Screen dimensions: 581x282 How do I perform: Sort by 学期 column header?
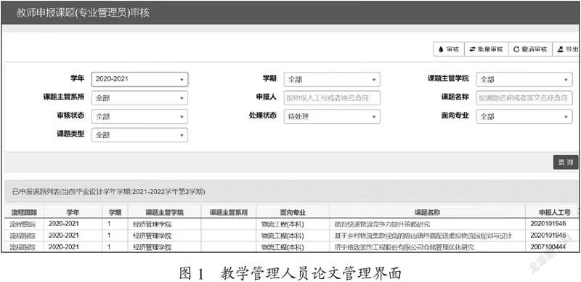point(115,213)
